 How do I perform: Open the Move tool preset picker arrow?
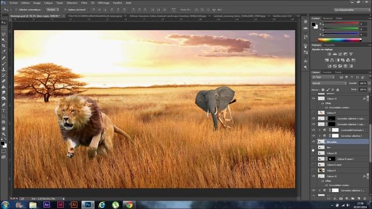coord(10,10)
